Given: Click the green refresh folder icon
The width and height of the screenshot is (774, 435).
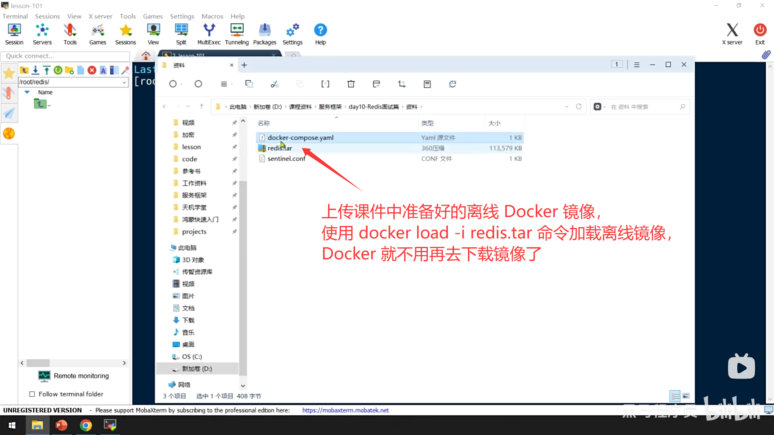Looking at the screenshot, I should tap(58, 70).
